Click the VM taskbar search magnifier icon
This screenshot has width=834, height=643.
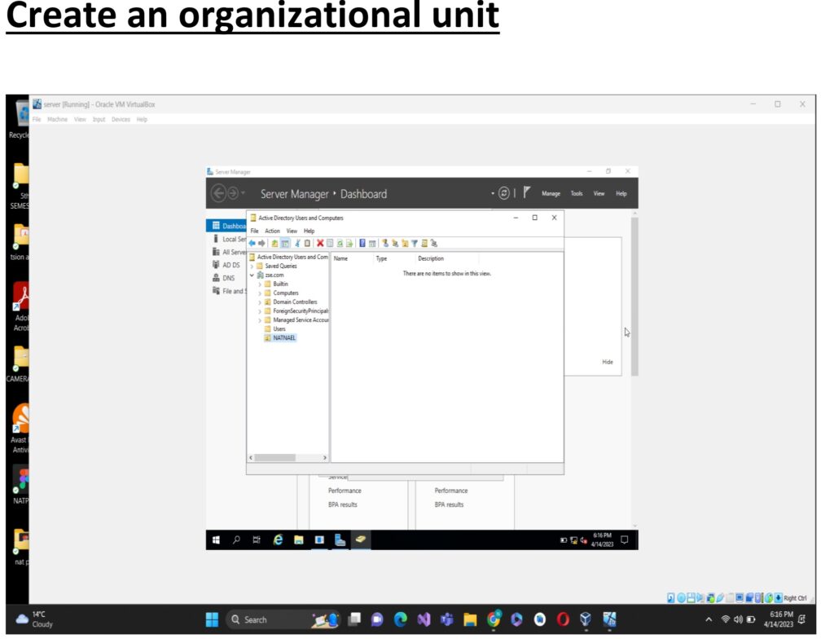(236, 540)
